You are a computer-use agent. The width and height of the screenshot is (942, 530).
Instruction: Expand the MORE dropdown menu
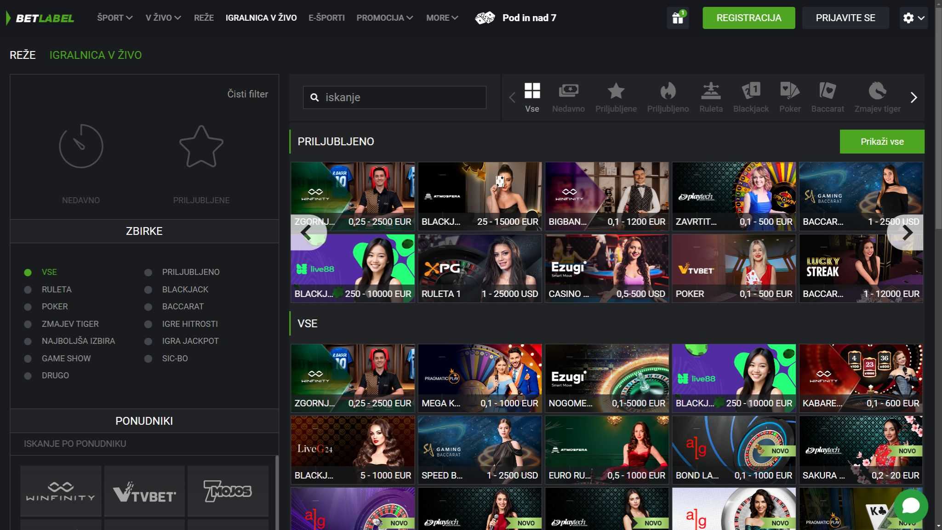pyautogui.click(x=442, y=18)
